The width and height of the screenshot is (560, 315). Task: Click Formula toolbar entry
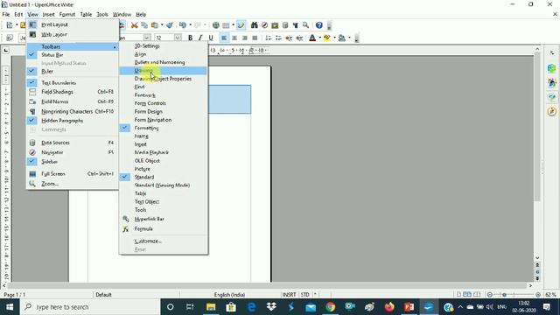tap(164, 229)
